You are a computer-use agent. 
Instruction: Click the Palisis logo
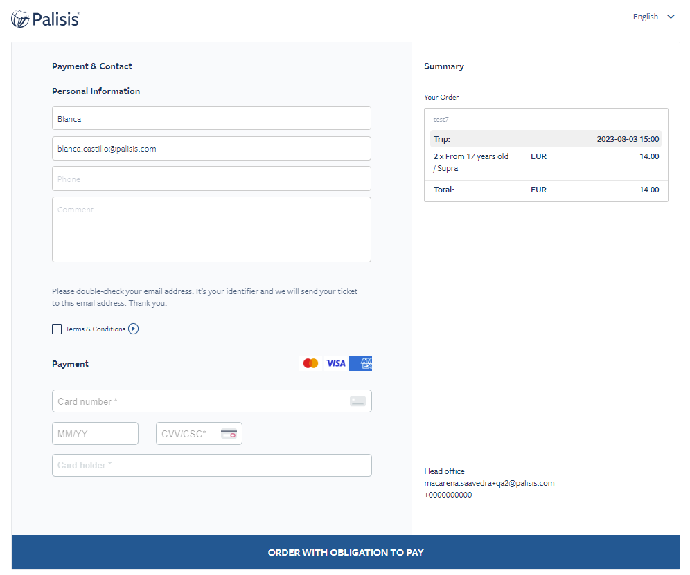[x=45, y=19]
